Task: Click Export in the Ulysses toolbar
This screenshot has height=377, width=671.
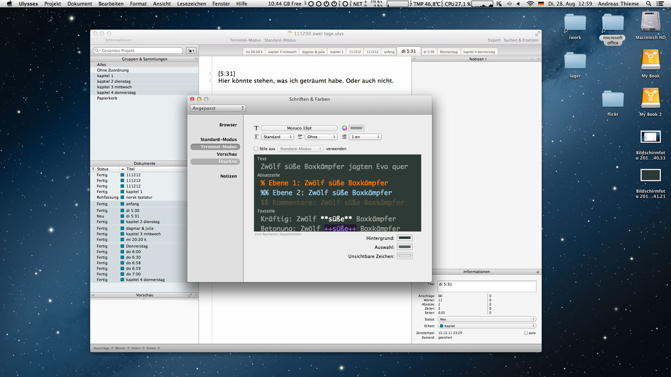Action: click(x=494, y=40)
